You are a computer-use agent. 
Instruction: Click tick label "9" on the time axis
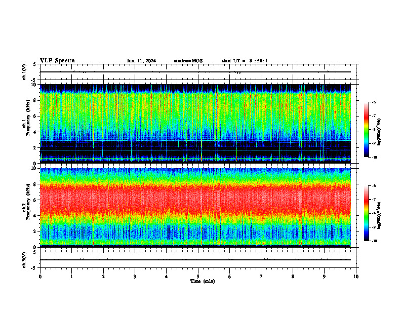(x=324, y=277)
